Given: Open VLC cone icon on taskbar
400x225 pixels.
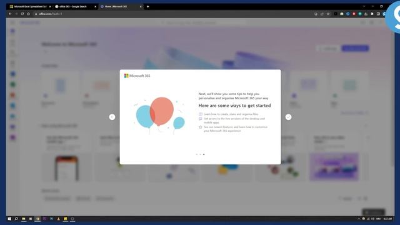Looking at the screenshot, I should [58, 219].
